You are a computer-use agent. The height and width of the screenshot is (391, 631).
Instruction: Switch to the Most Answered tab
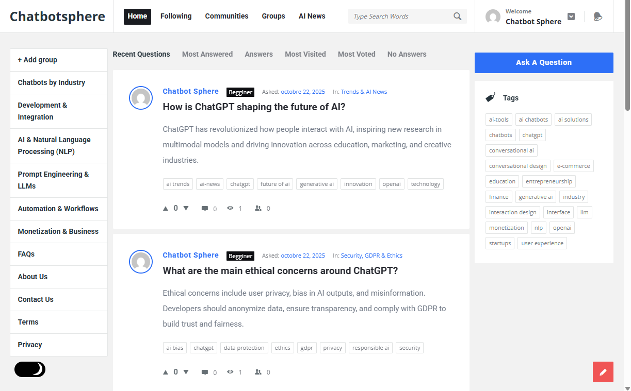[x=207, y=54]
